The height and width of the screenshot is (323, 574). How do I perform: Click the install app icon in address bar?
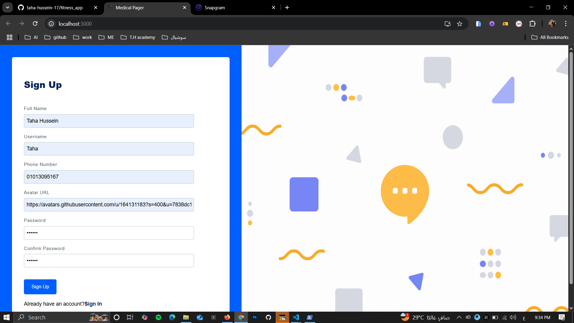click(448, 24)
